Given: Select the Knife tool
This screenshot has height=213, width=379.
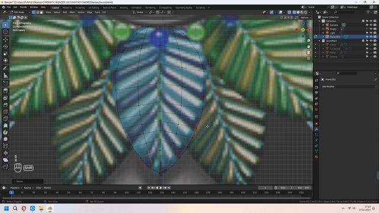Looking at the screenshot, I should (5, 118).
